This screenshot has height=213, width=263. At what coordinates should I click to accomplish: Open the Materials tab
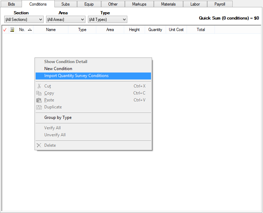pyautogui.click(x=168, y=4)
